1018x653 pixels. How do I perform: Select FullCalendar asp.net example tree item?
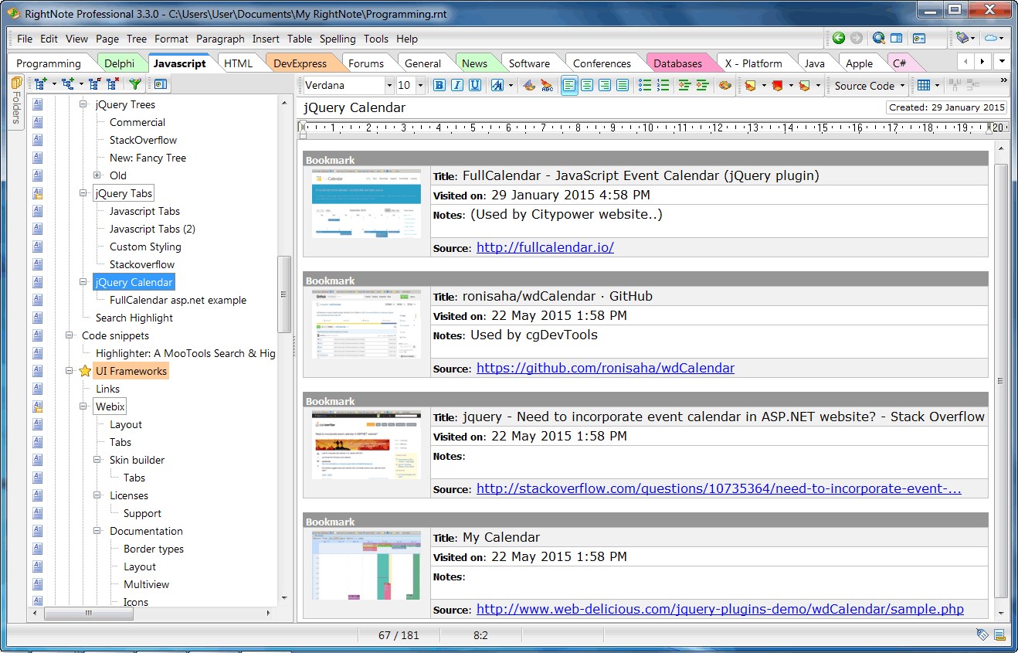click(178, 300)
